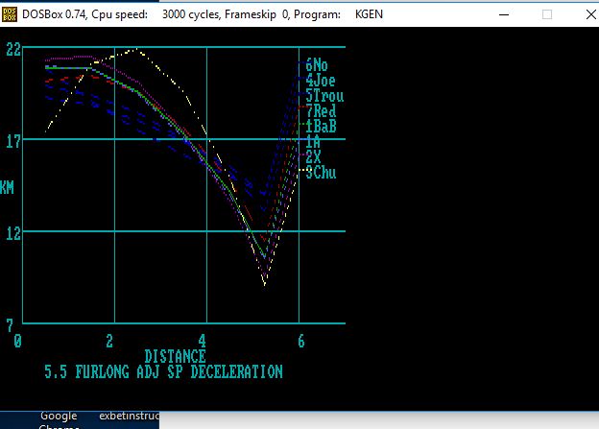Select legend entry 1BaB

tap(321, 127)
